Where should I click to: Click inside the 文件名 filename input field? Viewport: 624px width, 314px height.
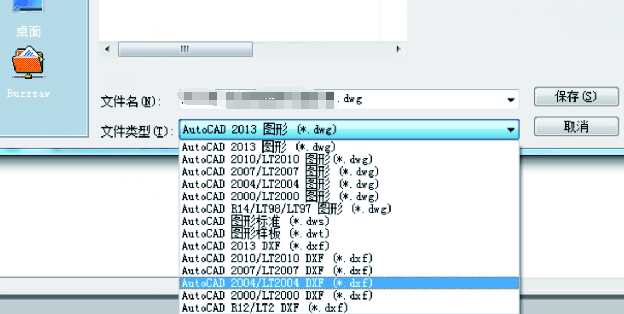(349, 99)
